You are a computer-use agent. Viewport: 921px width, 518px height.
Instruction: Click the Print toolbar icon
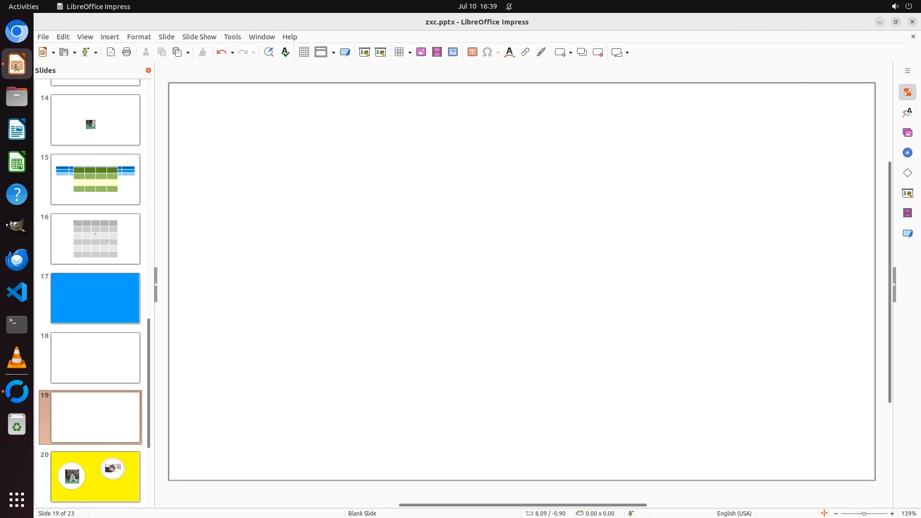[127, 52]
